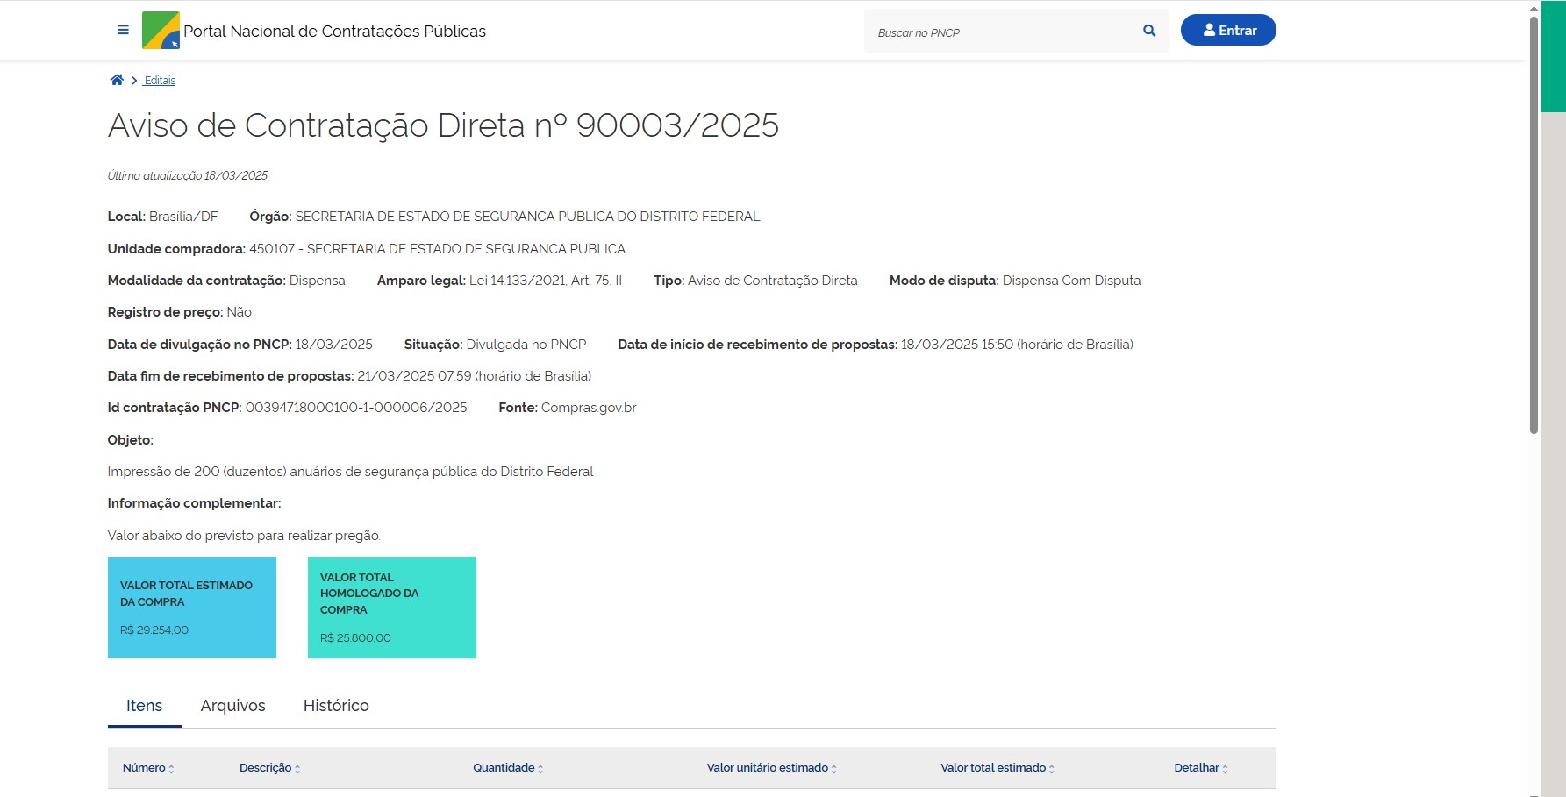
Task: Focus the Buscar no PNCP search field
Action: [x=1000, y=32]
